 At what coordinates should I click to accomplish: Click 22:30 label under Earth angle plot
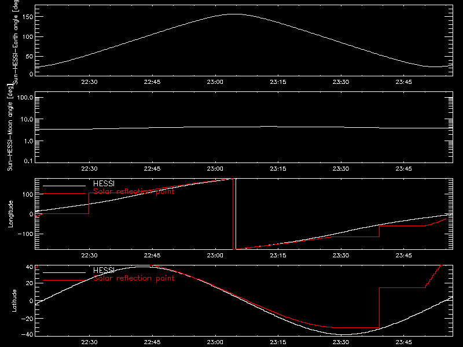click(x=90, y=82)
